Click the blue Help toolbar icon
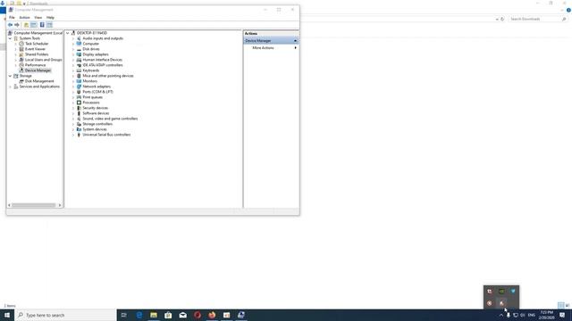The width and height of the screenshot is (572, 321). tap(42, 25)
